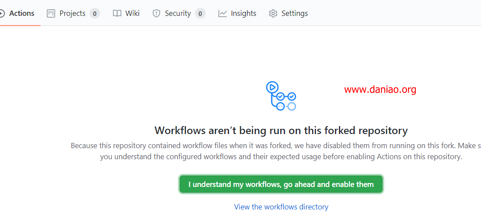The image size is (481, 224).
Task: Click the Security count badge
Action: tap(200, 14)
